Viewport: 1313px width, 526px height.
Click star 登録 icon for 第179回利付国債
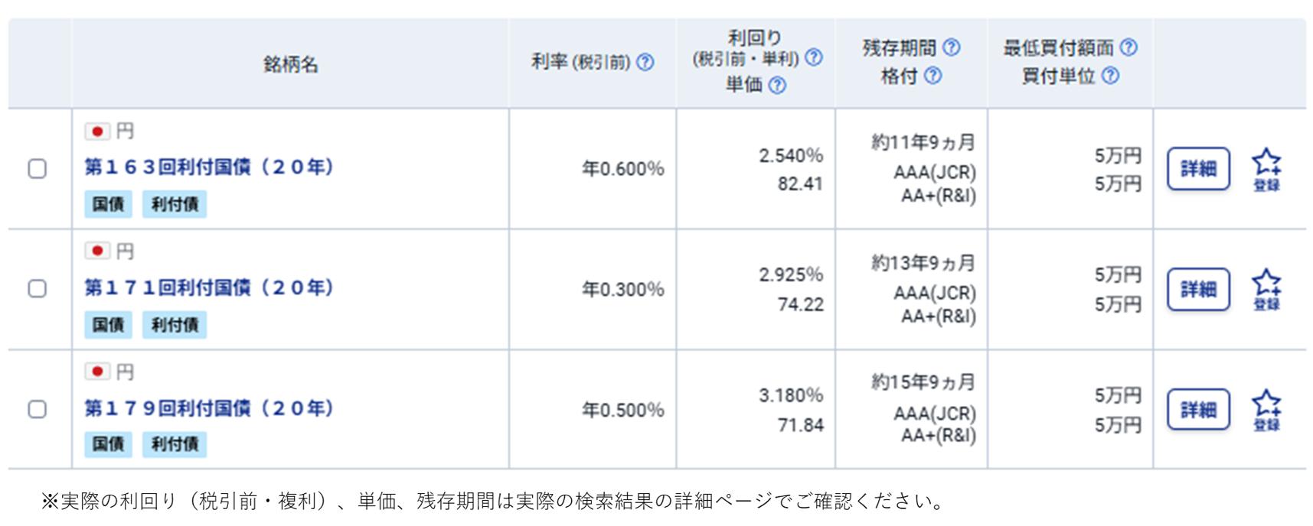pyautogui.click(x=1266, y=410)
